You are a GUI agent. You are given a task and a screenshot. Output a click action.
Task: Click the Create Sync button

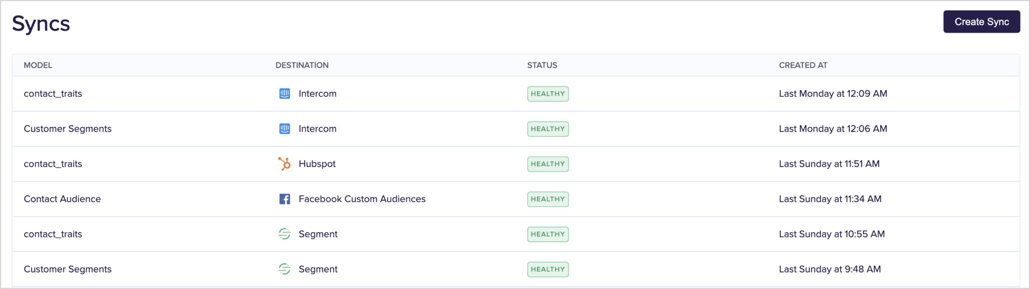click(981, 22)
